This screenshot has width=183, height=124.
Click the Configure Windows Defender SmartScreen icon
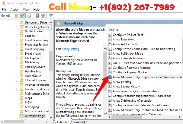(110, 105)
